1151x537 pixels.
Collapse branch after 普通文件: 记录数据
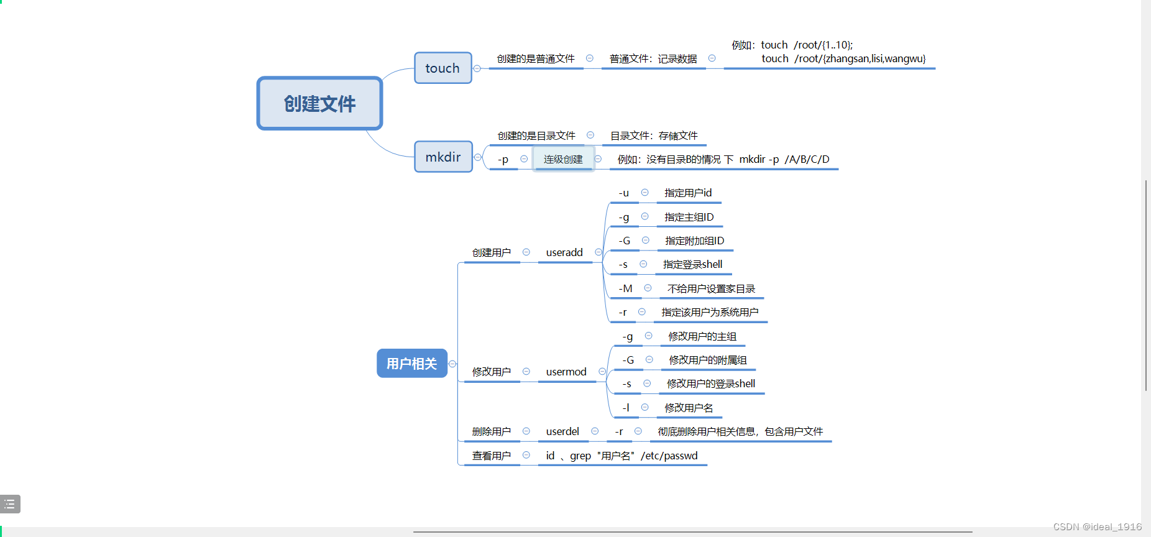coord(712,58)
